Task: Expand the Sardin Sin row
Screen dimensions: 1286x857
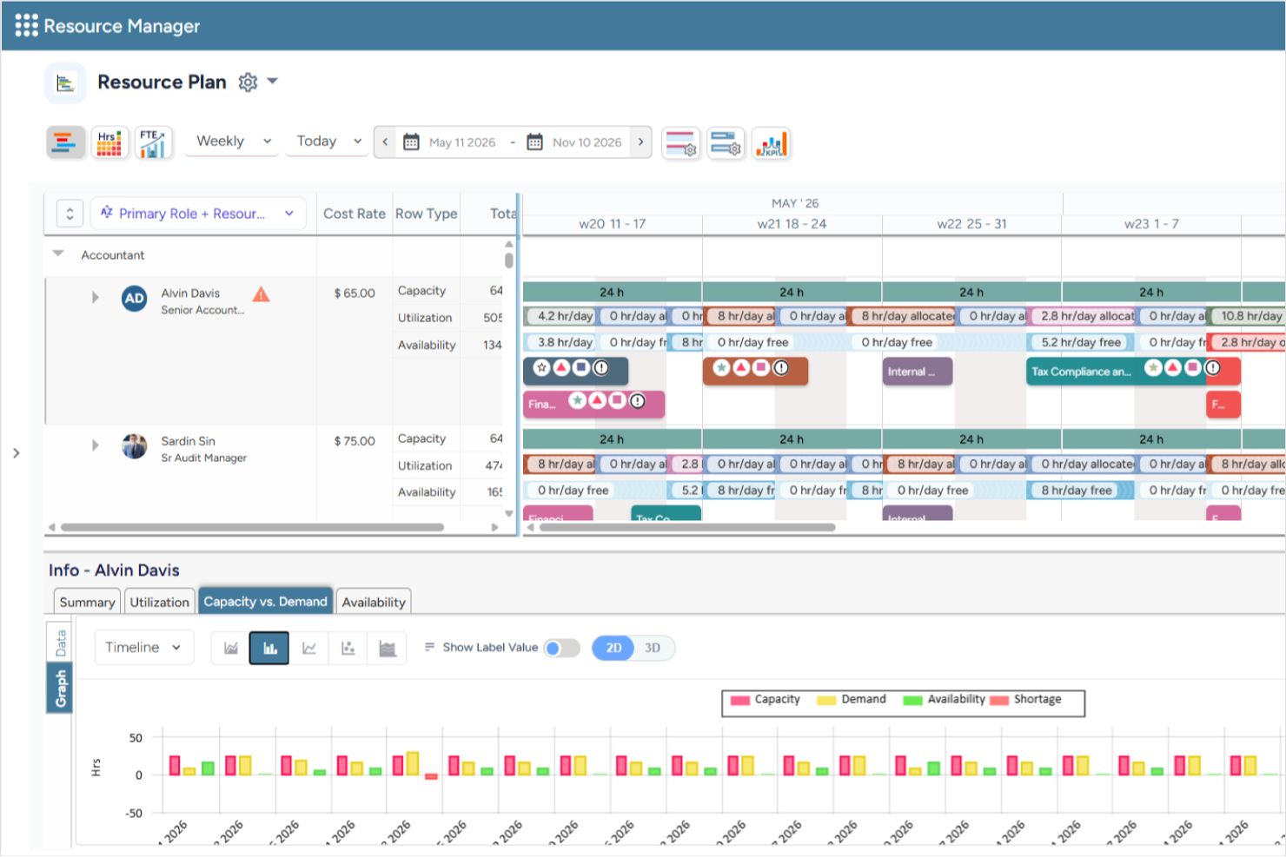Action: click(x=95, y=445)
